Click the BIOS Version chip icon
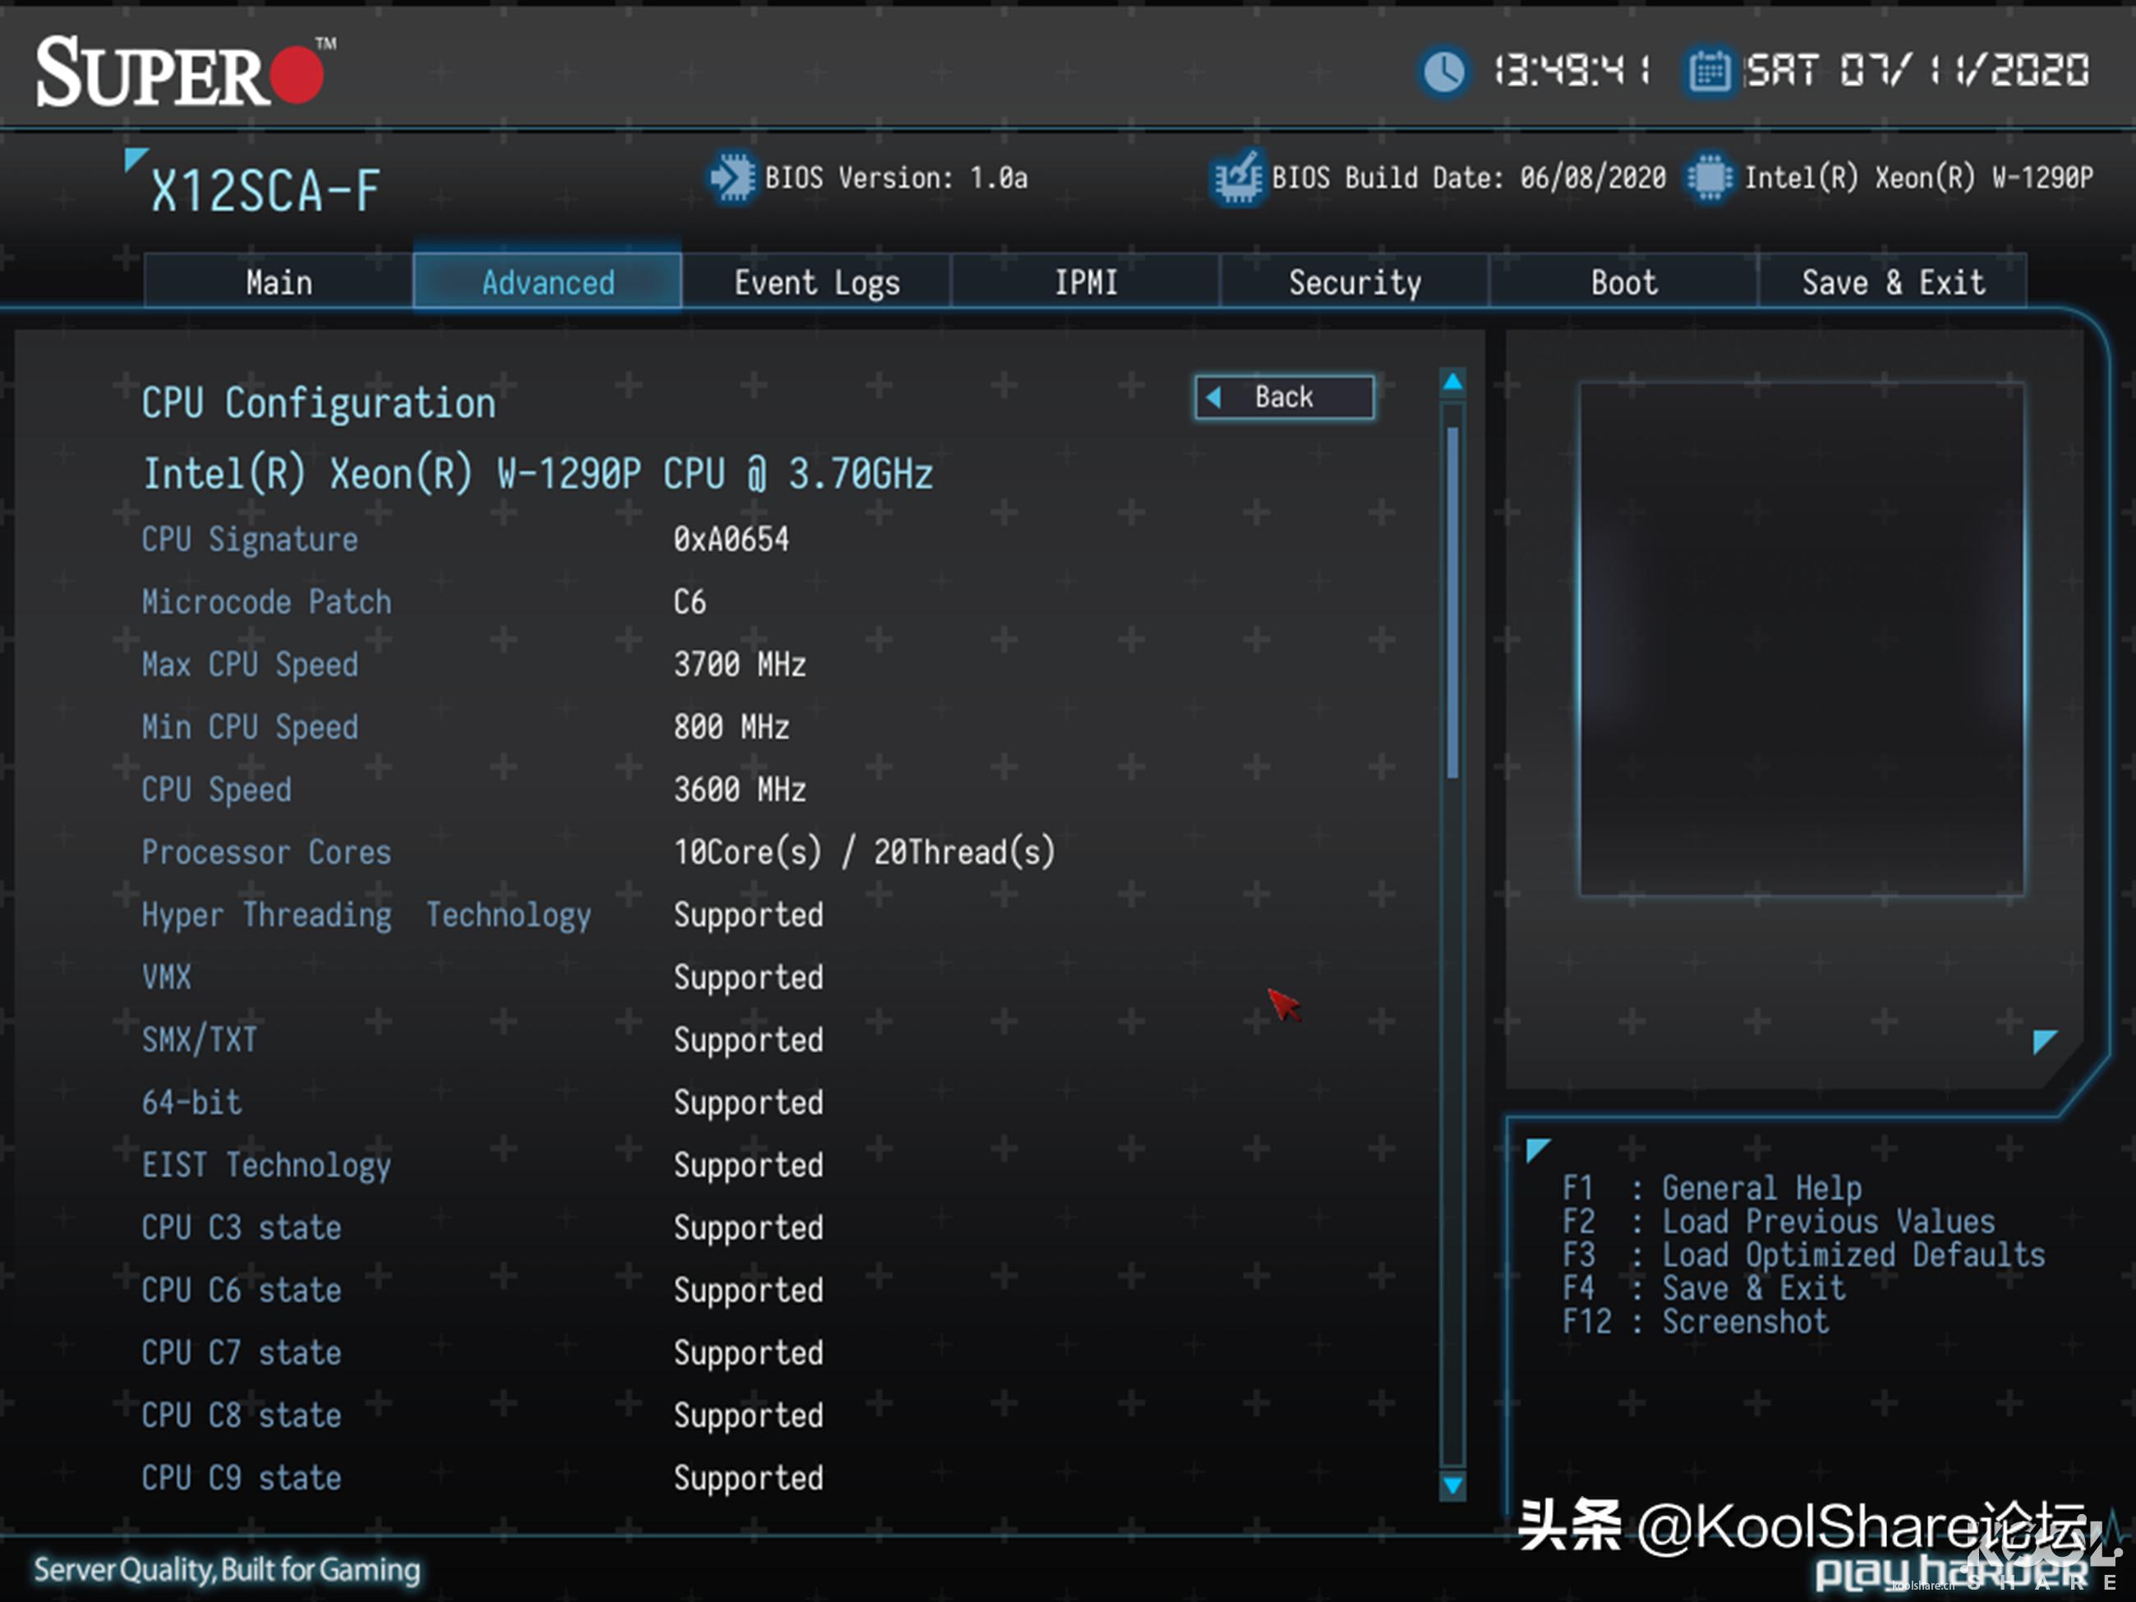Screen dimensions: 2136x1602 tap(733, 177)
